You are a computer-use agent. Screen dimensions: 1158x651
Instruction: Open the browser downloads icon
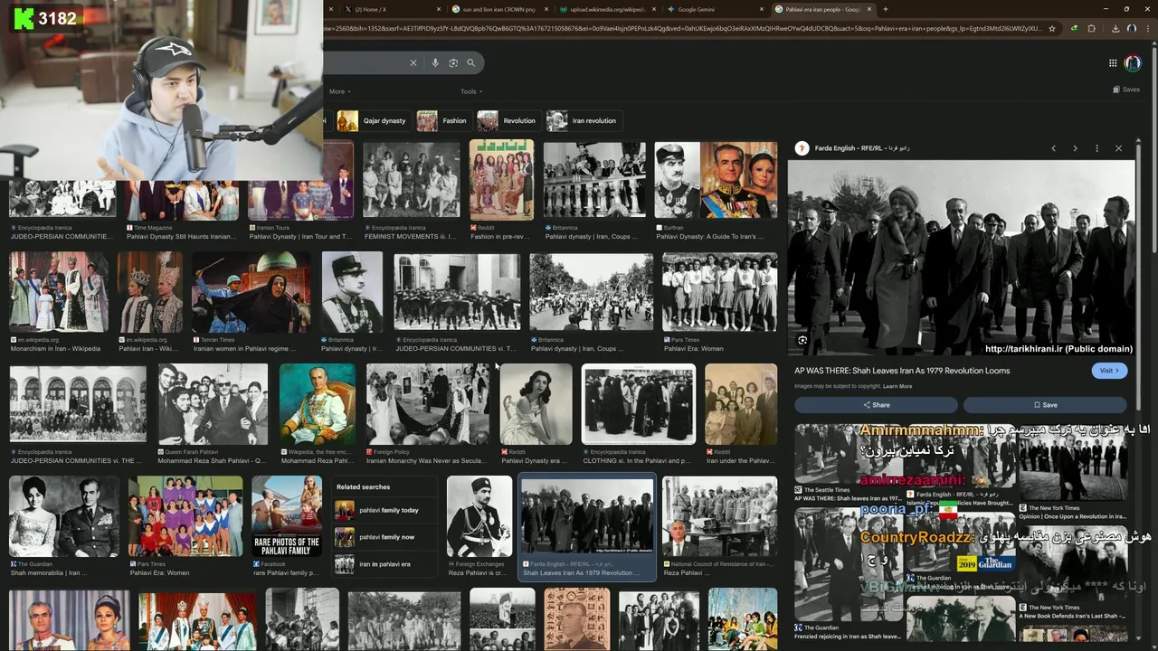1115,29
